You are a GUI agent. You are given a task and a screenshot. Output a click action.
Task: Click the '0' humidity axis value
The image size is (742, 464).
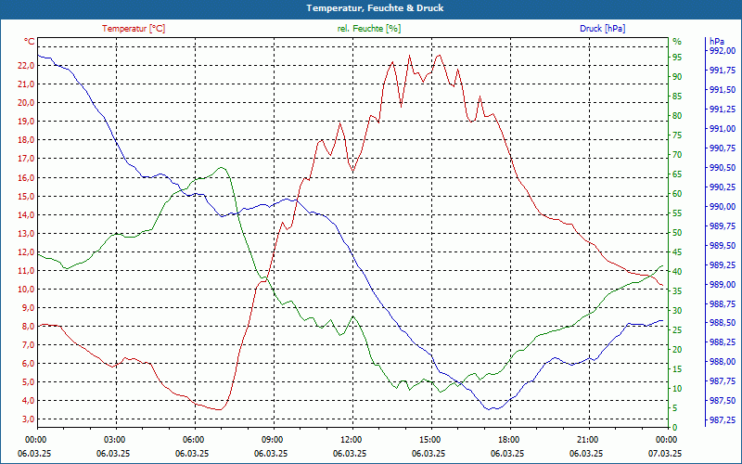(x=675, y=428)
